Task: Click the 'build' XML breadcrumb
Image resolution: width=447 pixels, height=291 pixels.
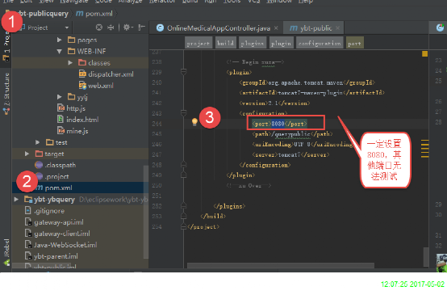Action: tap(225, 44)
